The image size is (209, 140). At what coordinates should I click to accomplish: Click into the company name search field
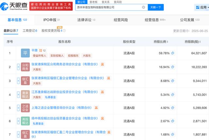108,7
